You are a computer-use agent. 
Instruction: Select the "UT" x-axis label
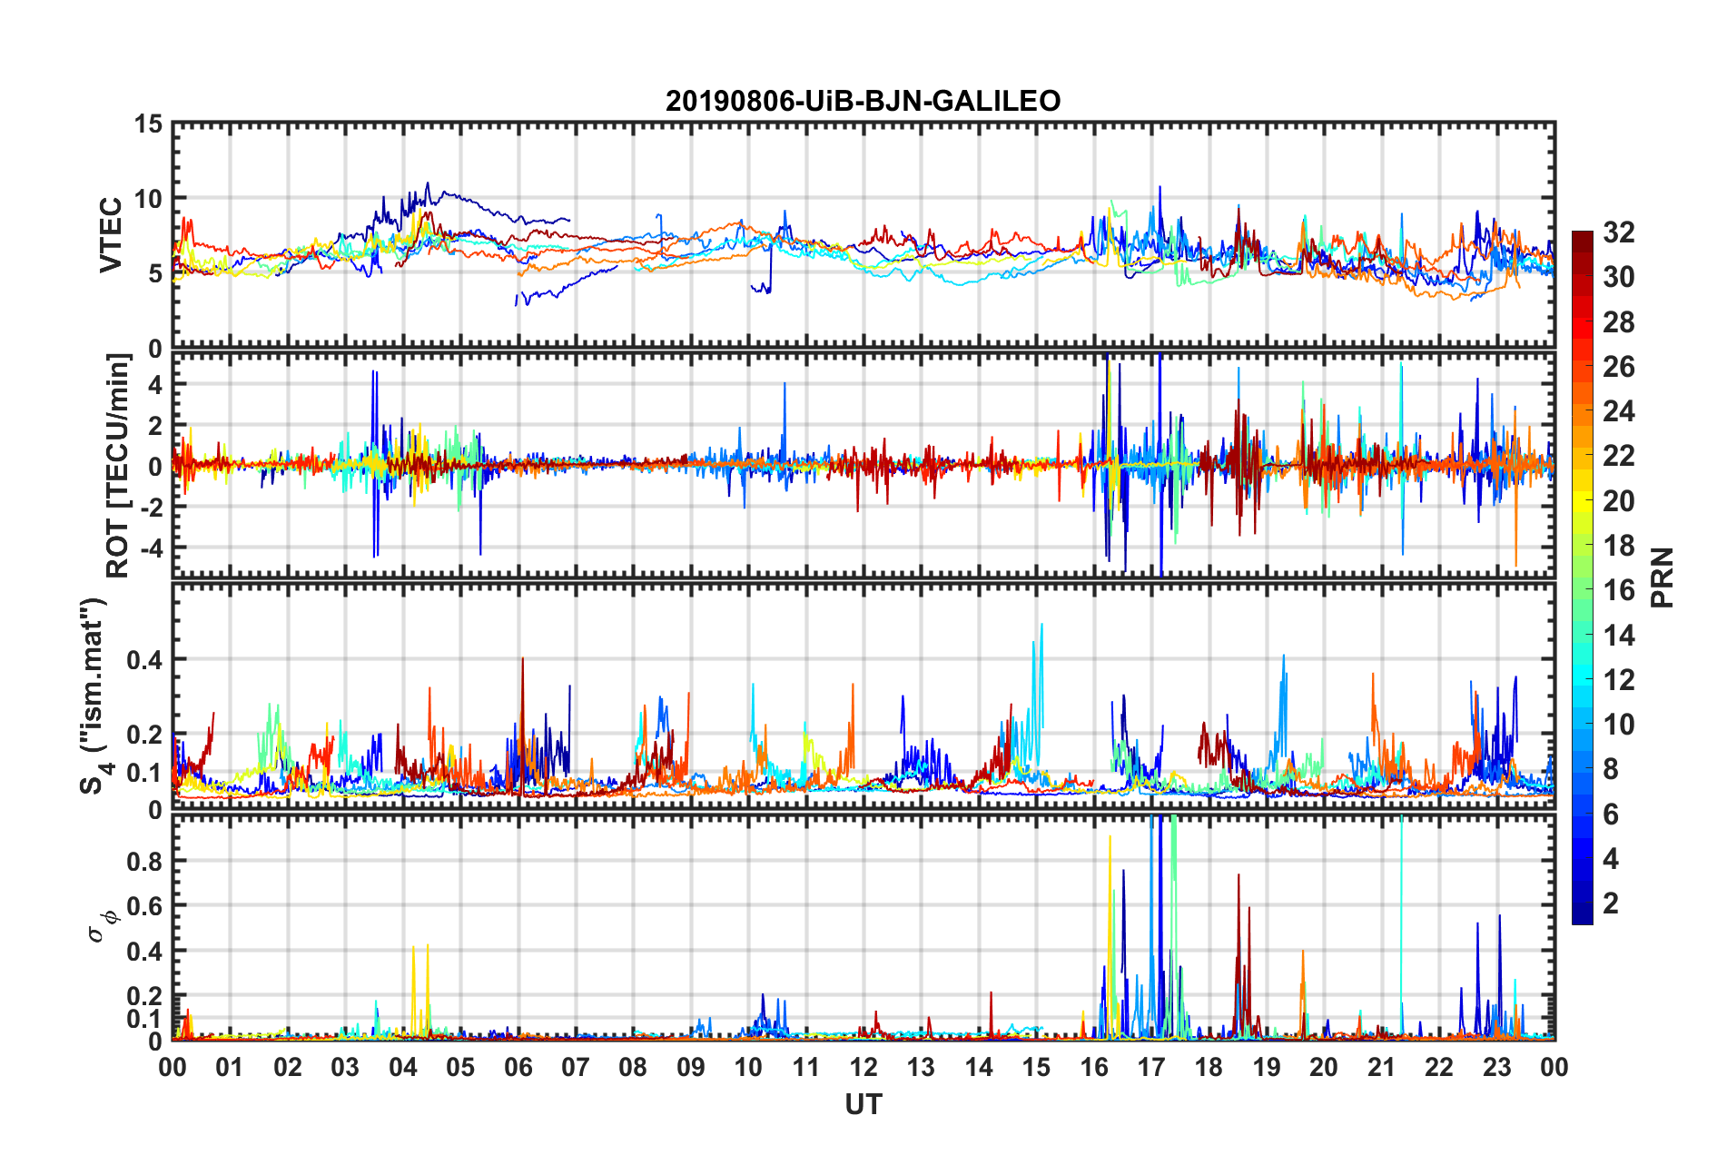(863, 1104)
